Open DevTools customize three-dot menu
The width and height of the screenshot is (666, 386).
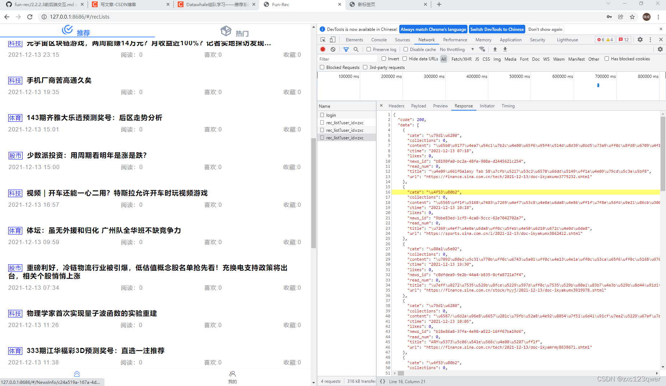(x=650, y=39)
